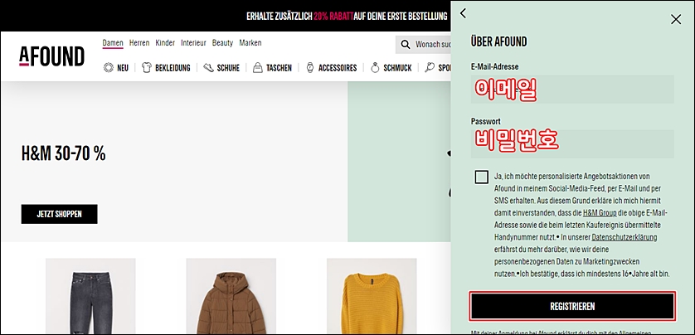Open the SCHUHE menu item

pyautogui.click(x=228, y=68)
